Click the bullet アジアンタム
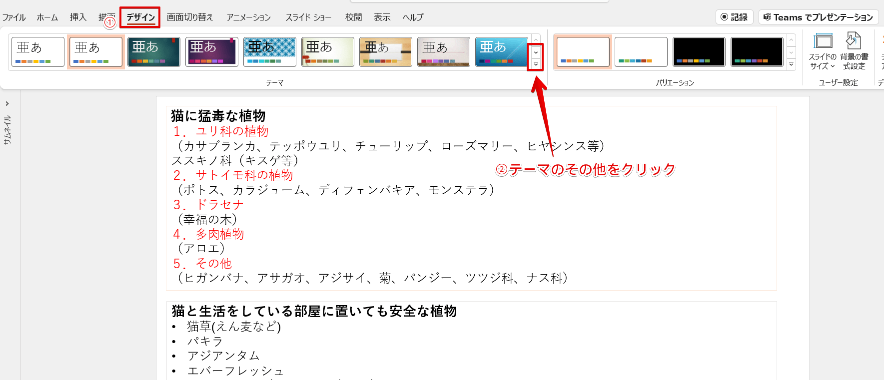 point(223,356)
